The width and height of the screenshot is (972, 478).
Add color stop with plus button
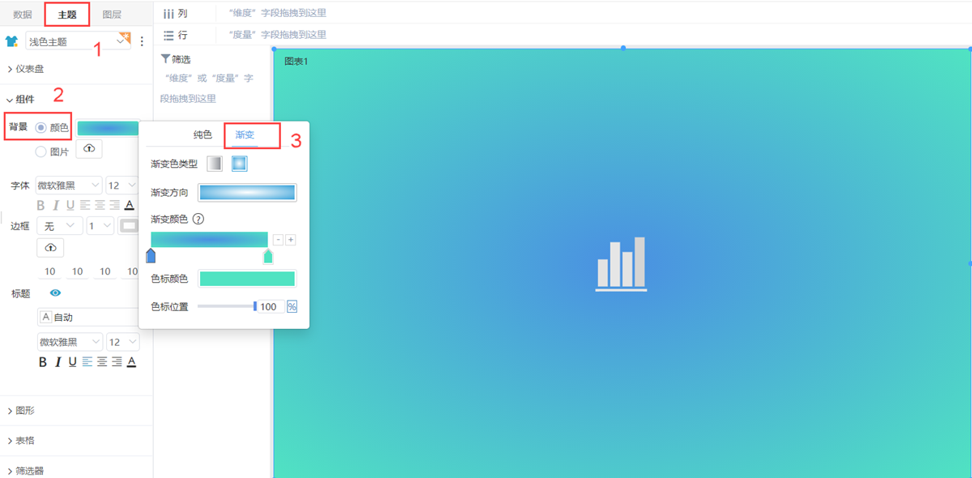click(x=291, y=240)
